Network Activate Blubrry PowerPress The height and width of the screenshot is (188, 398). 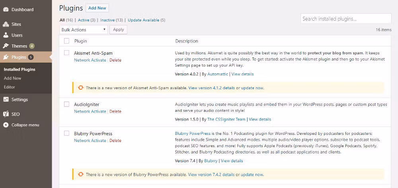click(x=90, y=140)
